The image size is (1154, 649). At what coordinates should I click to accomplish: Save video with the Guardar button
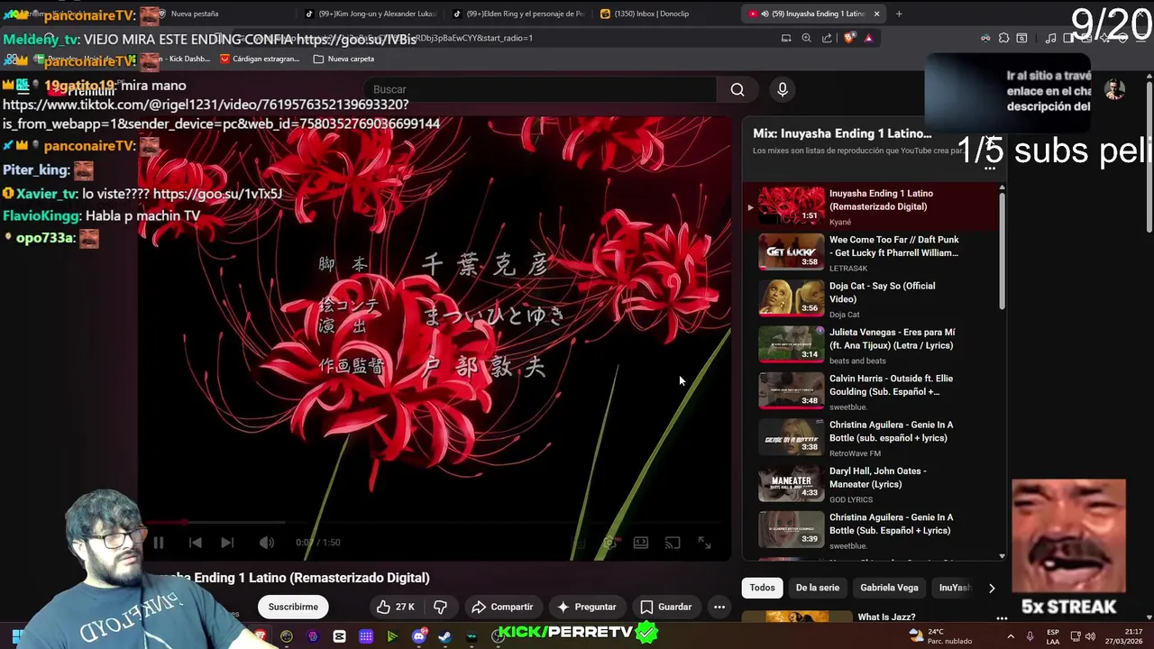click(665, 607)
